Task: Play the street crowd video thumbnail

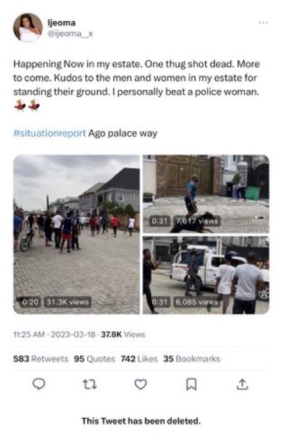Action: (x=77, y=234)
